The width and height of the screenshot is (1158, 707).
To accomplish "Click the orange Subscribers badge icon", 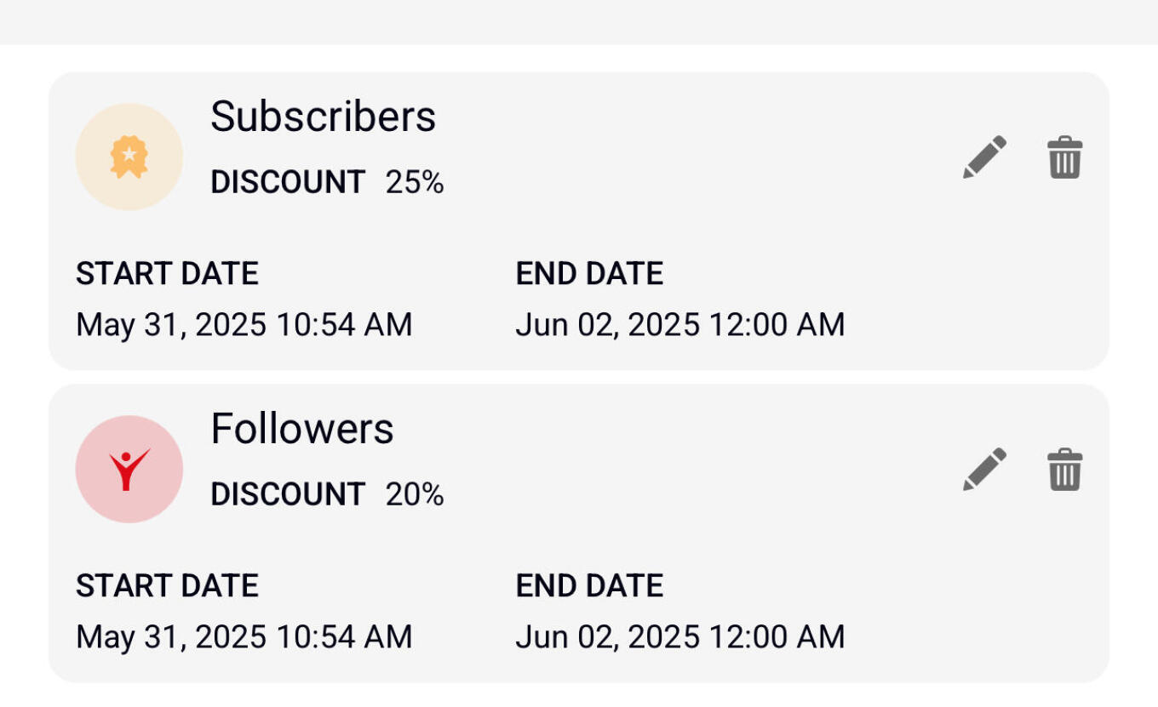I will pos(129,157).
